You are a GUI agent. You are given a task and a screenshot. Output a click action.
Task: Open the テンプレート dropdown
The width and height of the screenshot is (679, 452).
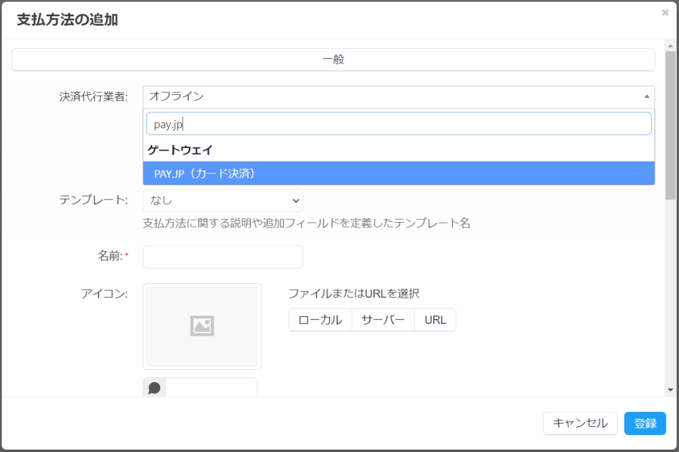(223, 200)
